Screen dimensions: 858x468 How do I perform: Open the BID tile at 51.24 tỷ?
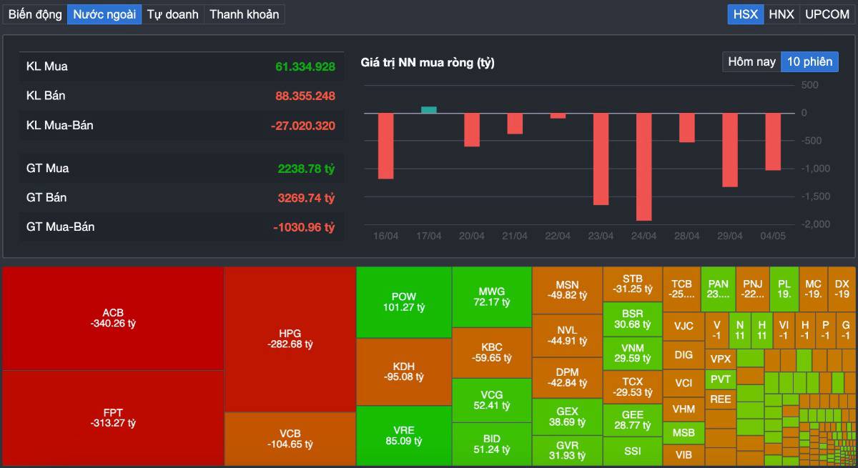(x=492, y=444)
